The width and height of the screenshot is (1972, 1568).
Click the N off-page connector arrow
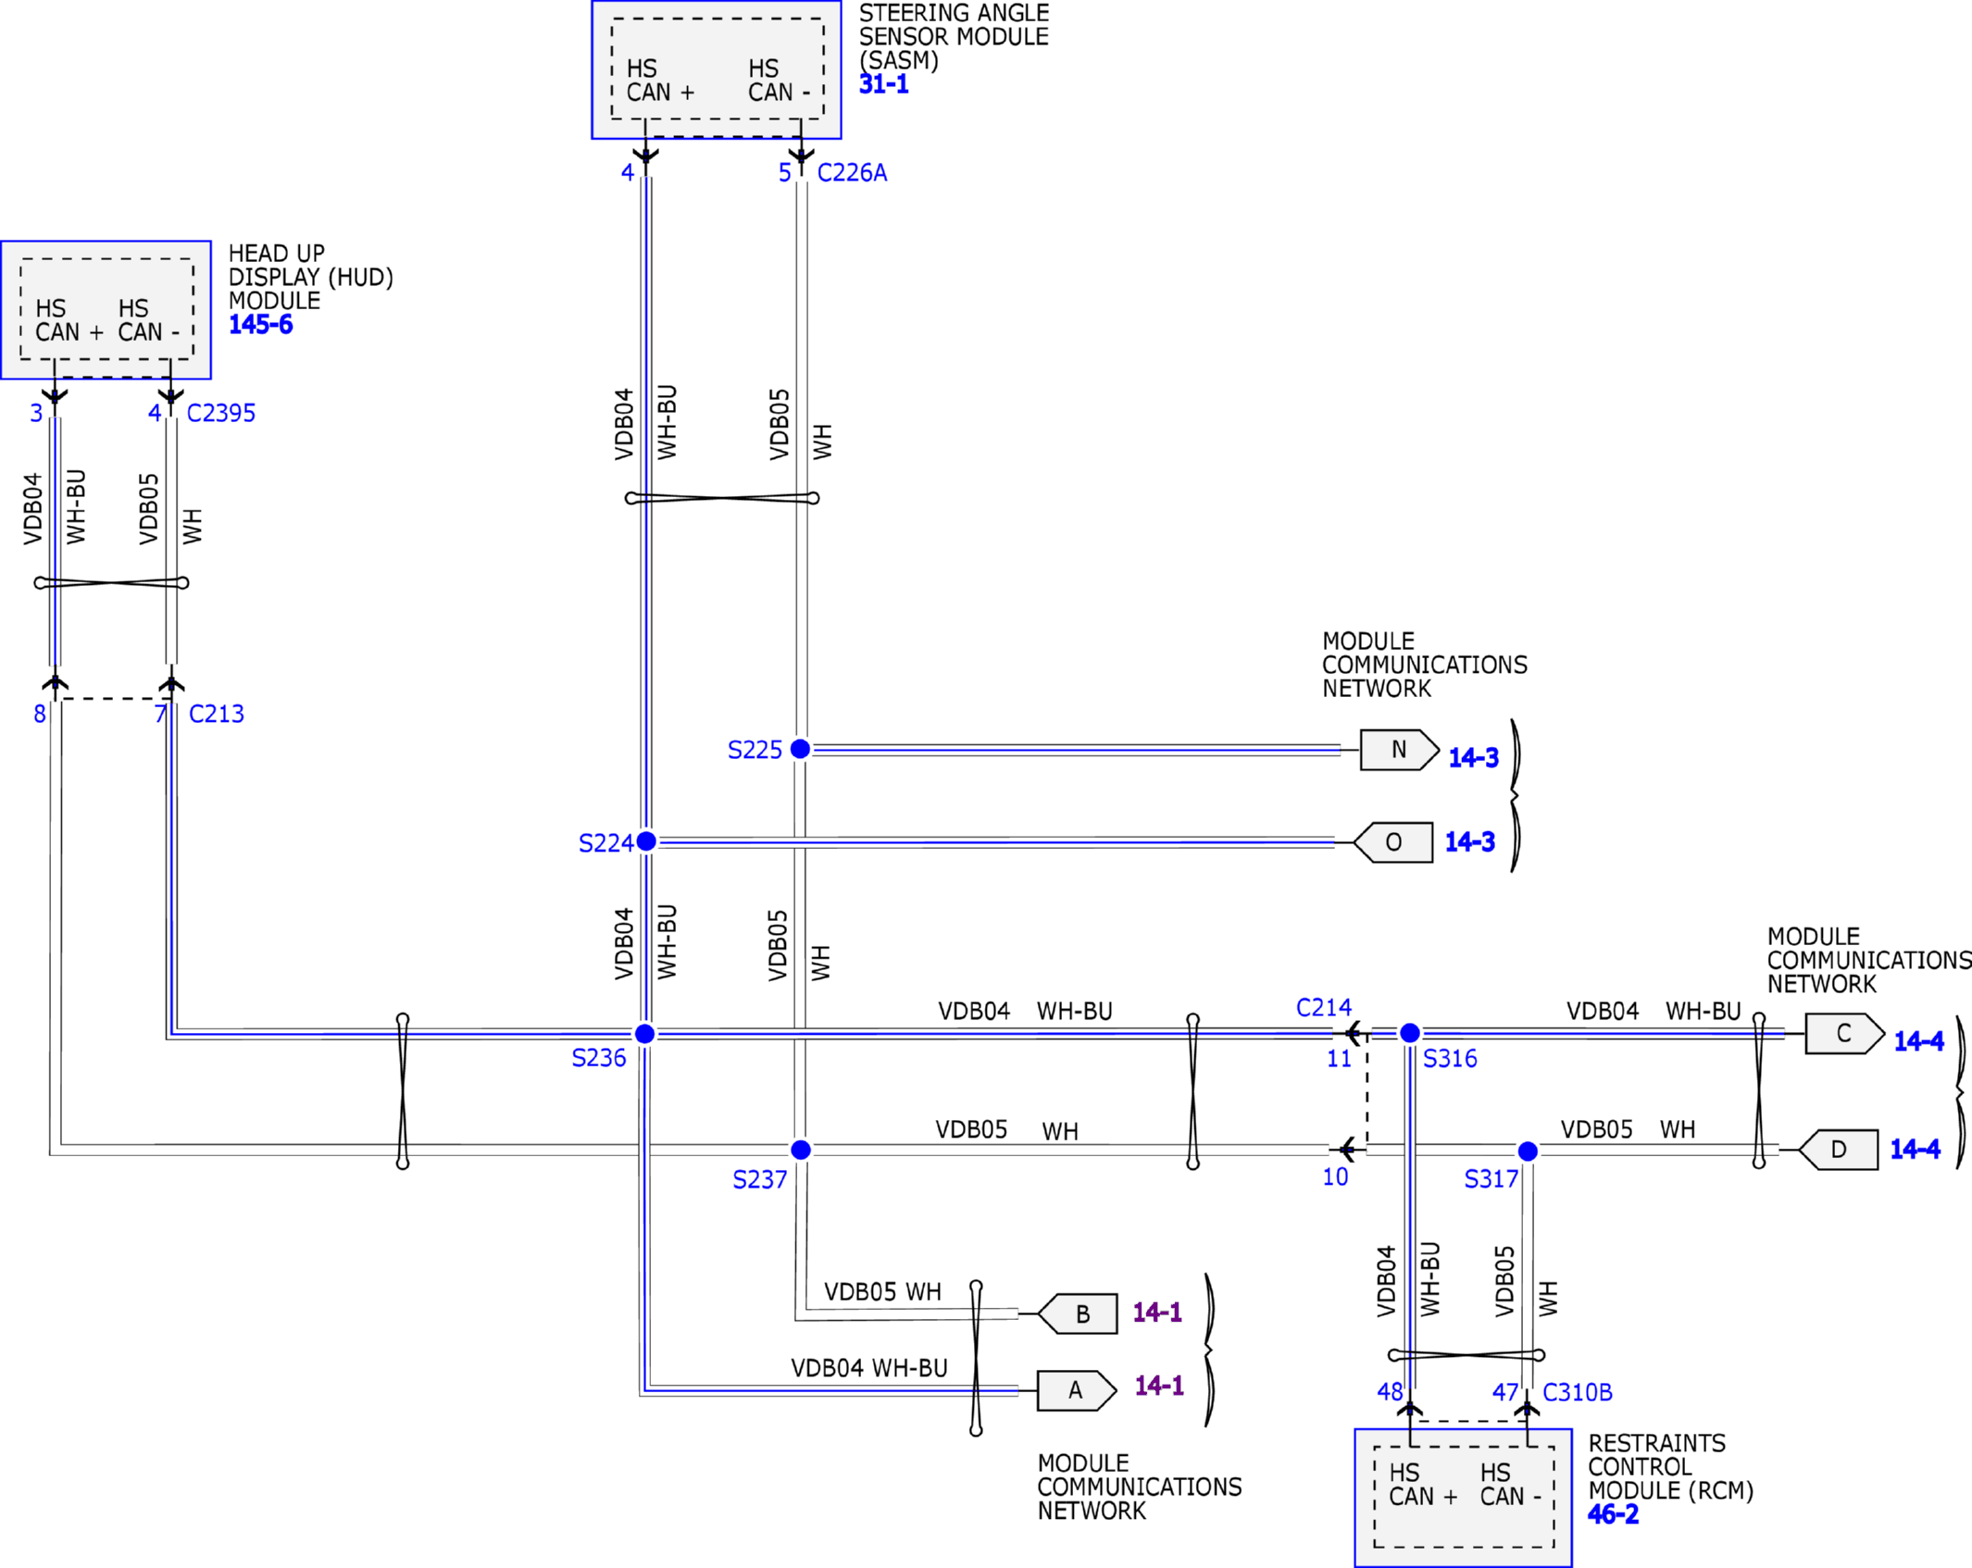(1398, 750)
